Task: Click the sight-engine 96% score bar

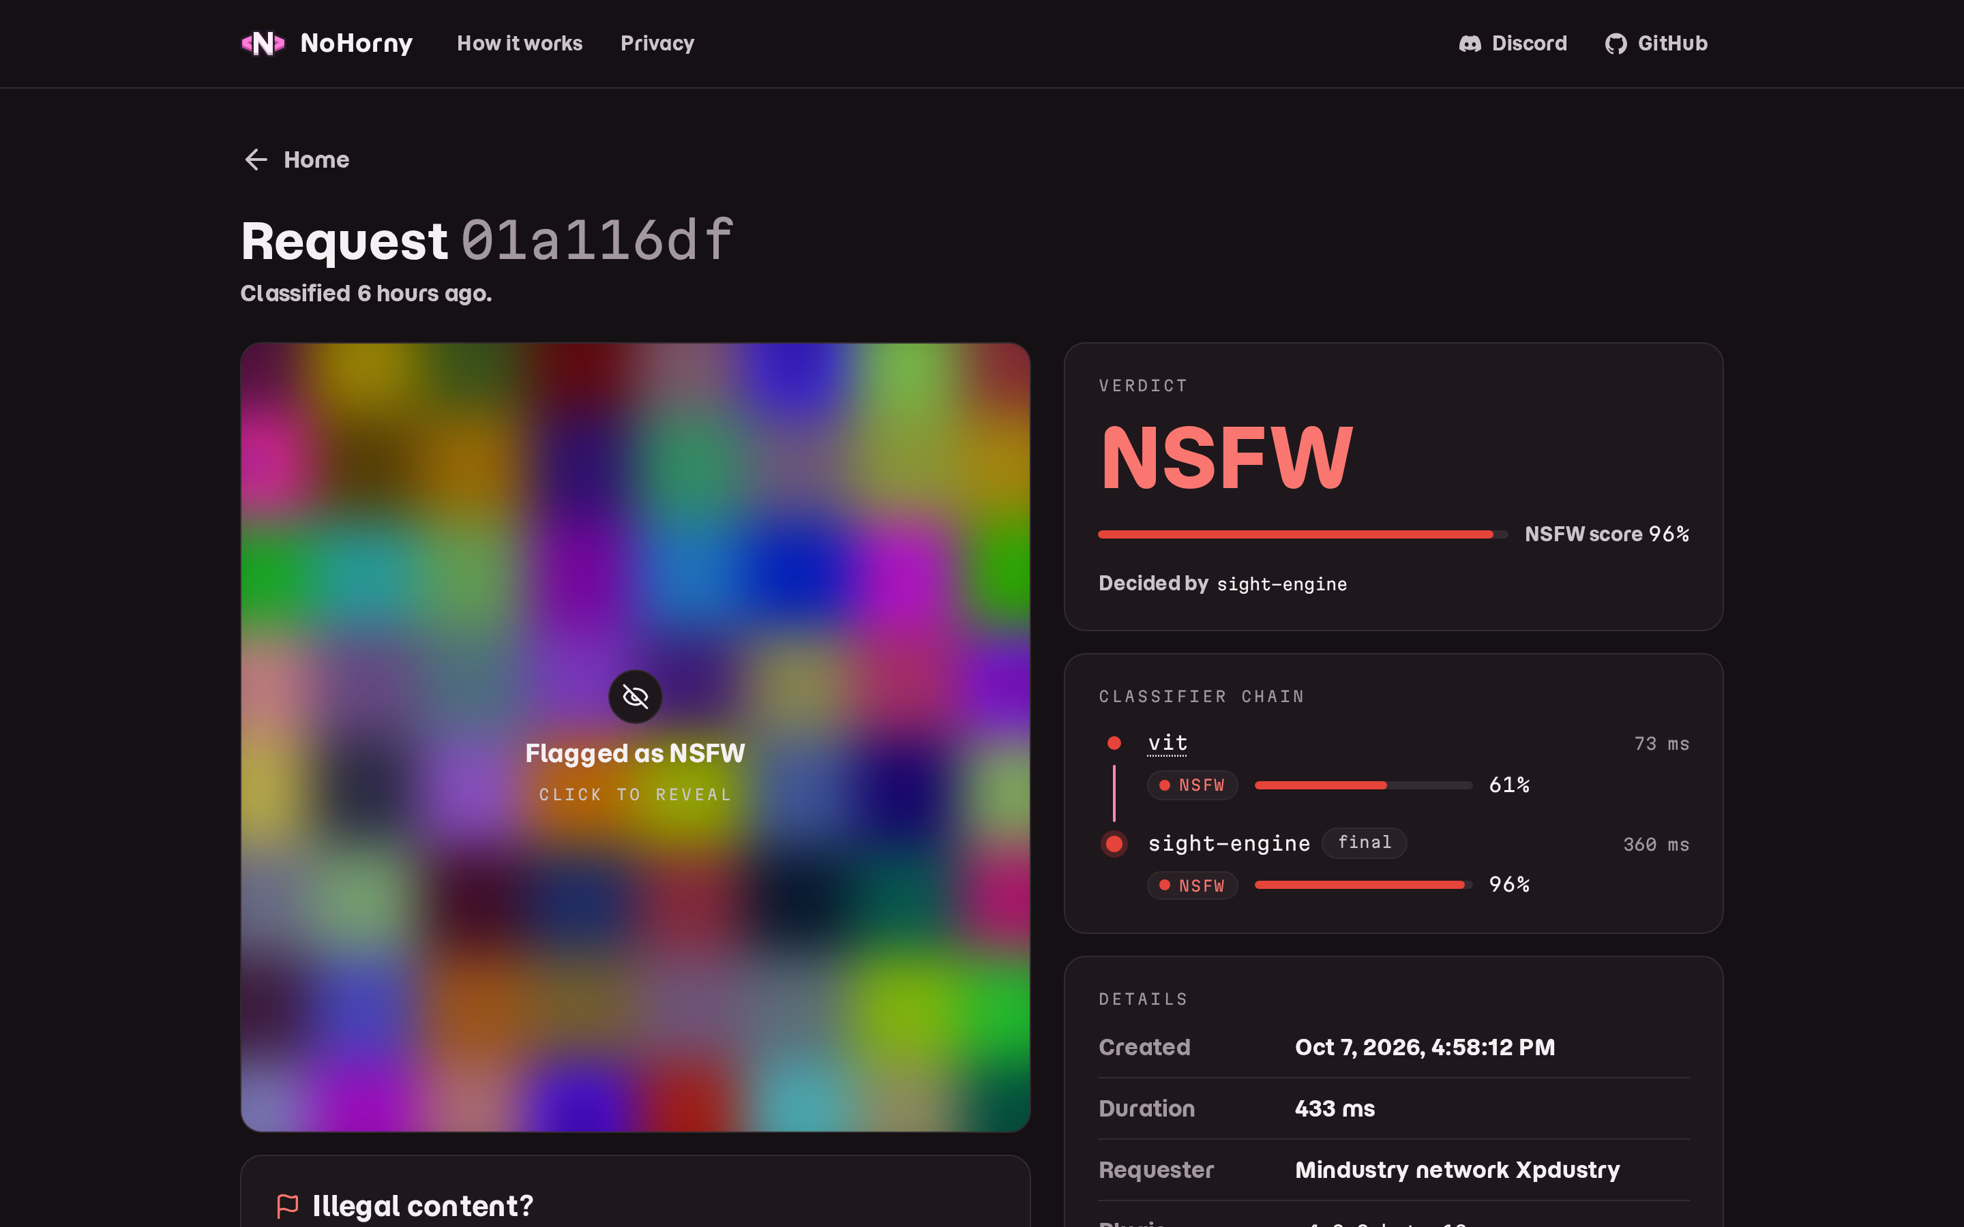Action: [x=1363, y=885]
